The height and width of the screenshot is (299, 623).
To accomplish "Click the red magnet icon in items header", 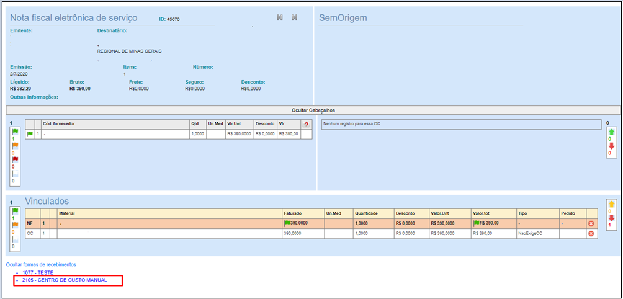I will pos(306,124).
